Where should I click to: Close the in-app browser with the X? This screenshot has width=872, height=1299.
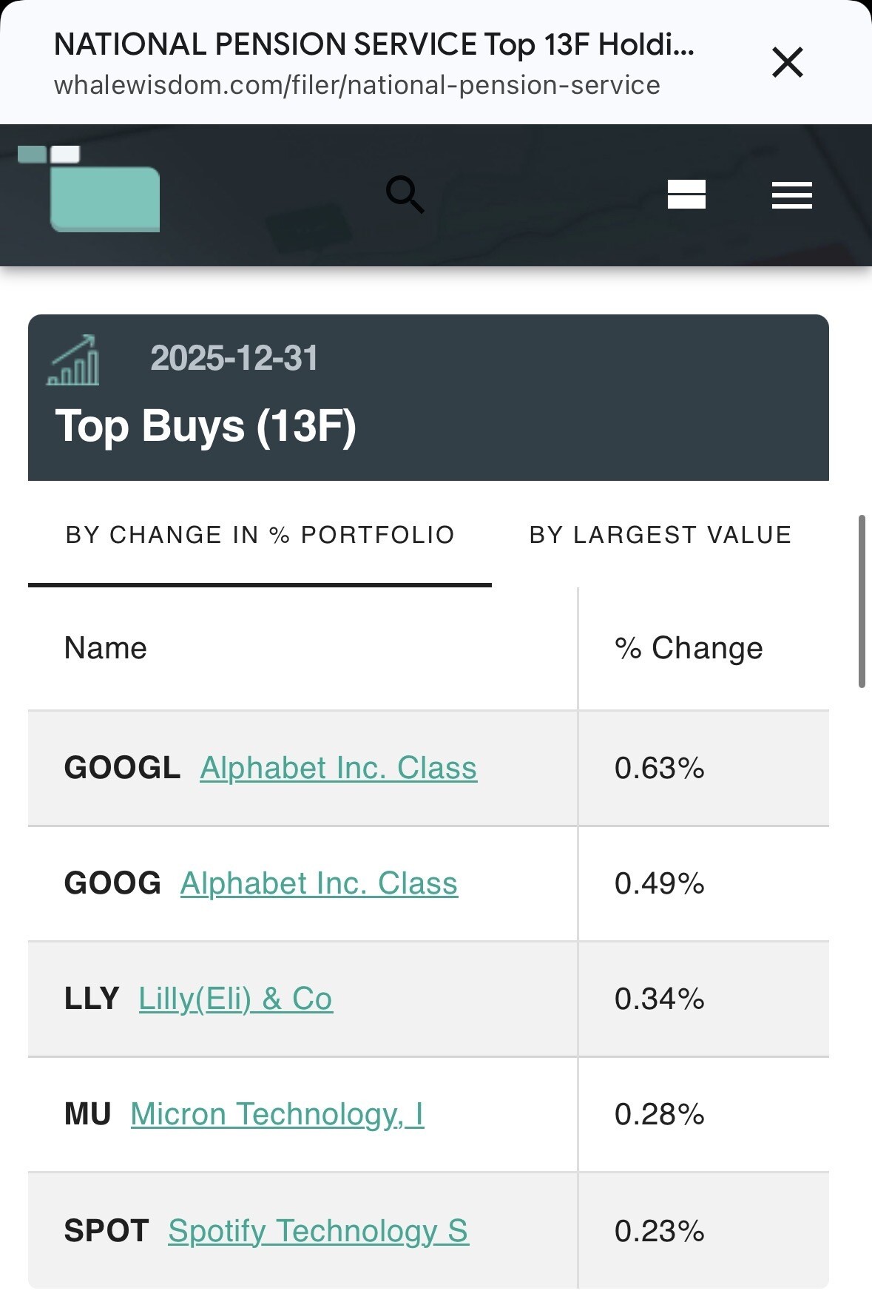(787, 62)
